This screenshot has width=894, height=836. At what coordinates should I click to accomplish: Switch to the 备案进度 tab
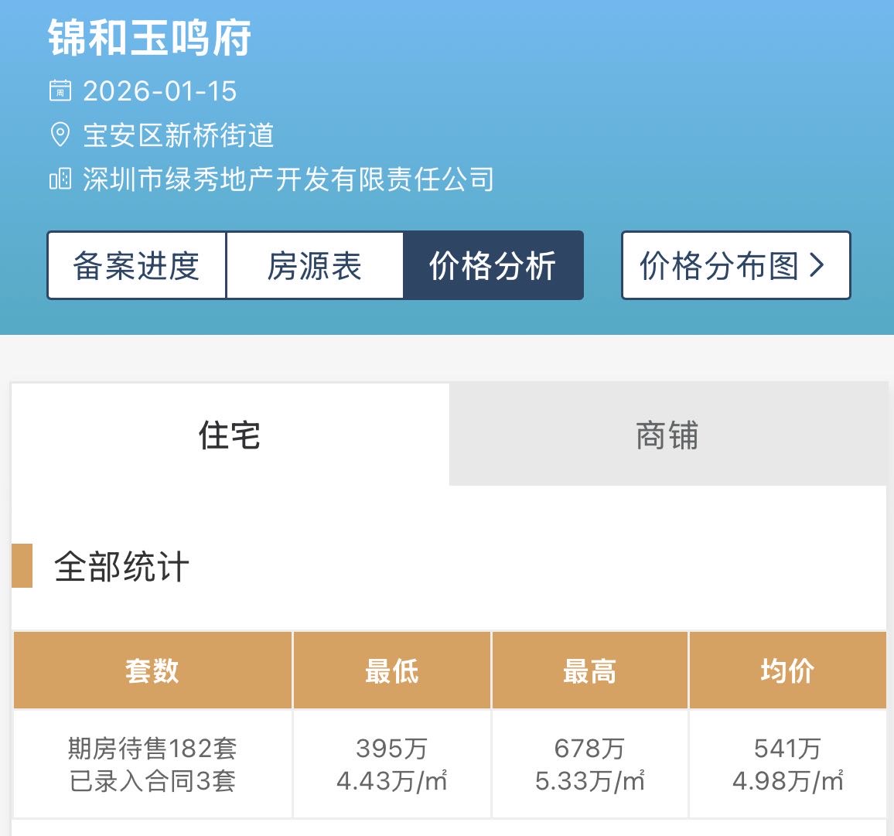click(137, 265)
